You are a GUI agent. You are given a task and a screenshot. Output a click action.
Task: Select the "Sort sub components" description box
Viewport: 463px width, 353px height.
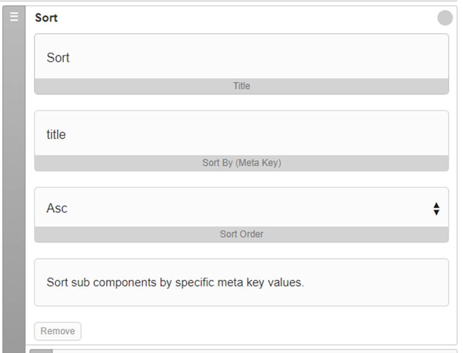[241, 282]
